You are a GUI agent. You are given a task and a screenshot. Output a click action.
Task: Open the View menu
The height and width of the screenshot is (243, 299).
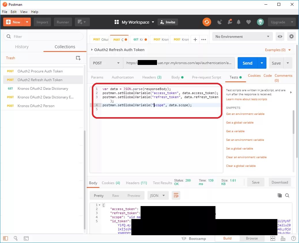pos(24,12)
